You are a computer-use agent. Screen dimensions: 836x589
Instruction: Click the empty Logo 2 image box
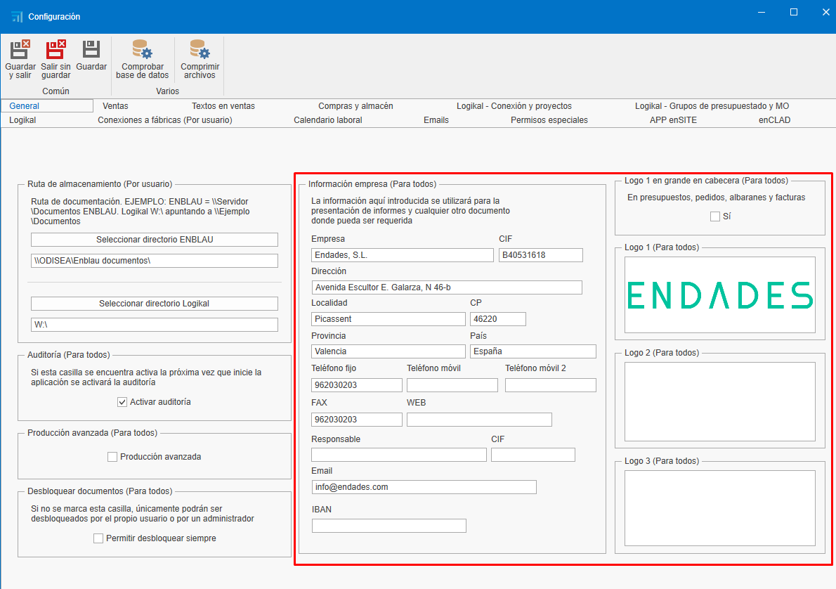(720, 402)
